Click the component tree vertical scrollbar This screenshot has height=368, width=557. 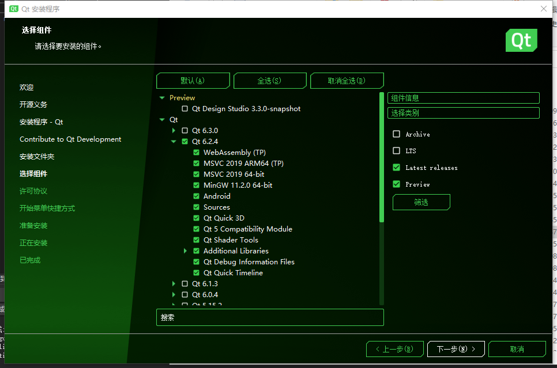[382, 157]
